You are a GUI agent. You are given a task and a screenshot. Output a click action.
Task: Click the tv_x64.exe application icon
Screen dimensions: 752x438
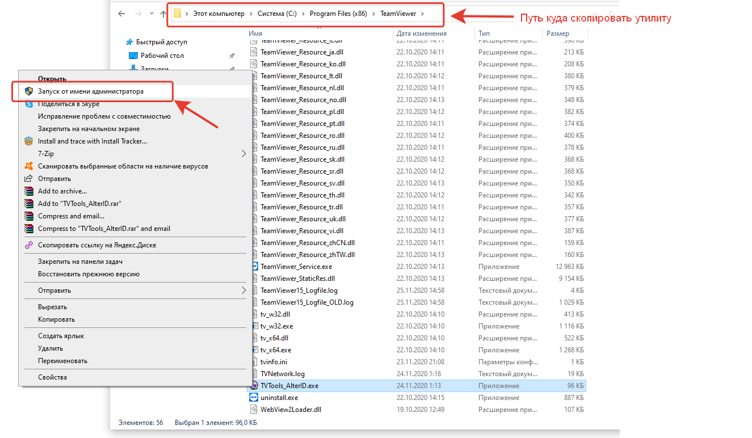tap(254, 350)
